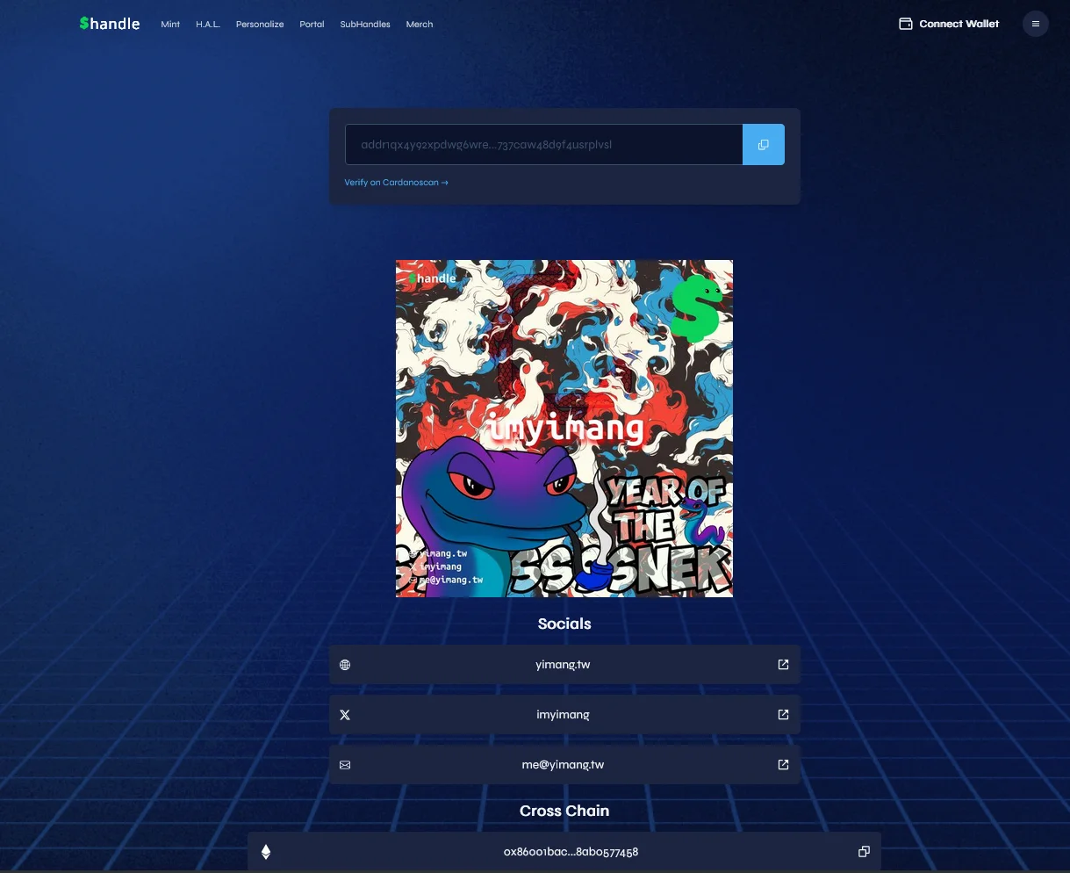Open external link icon for yimang.tw
This screenshot has height=873, width=1070.
pos(783,665)
